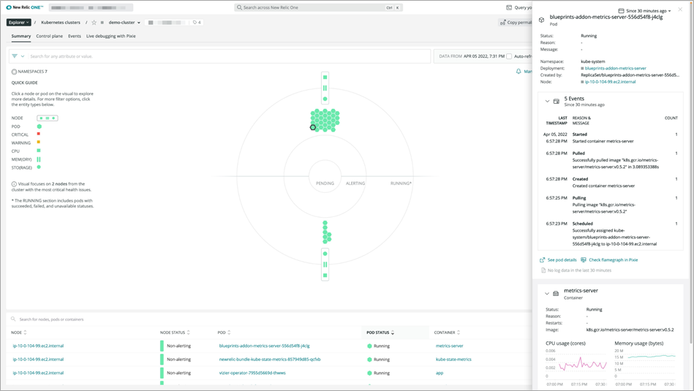Open vizier-operator-7955d5669d-thwws pod link

coord(252,373)
